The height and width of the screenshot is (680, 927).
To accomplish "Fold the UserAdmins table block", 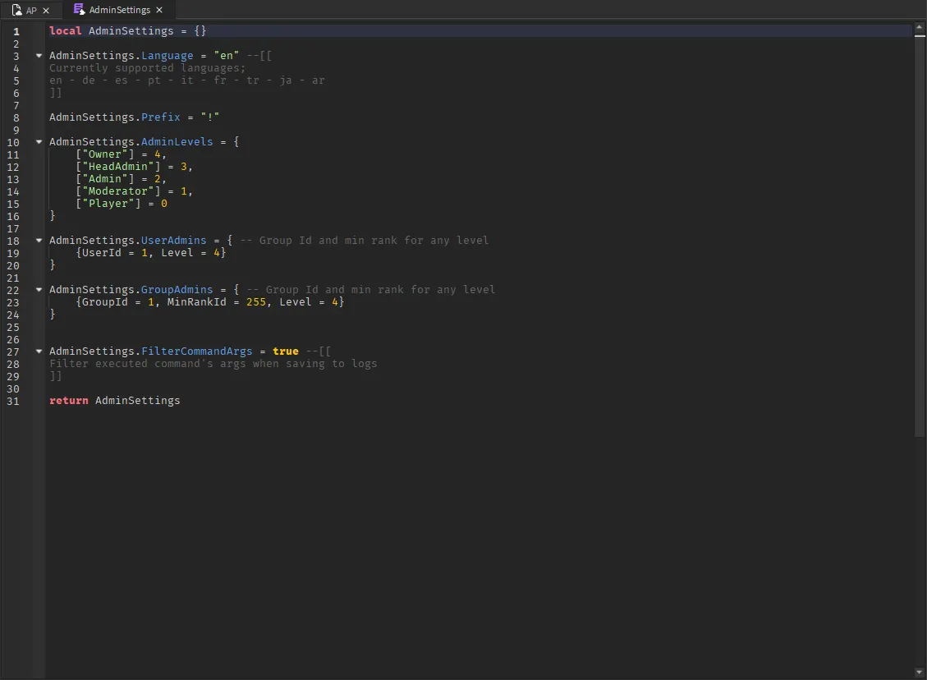I will [39, 241].
